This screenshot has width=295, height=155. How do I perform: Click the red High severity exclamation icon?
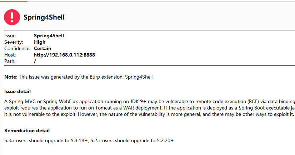point(12,17)
